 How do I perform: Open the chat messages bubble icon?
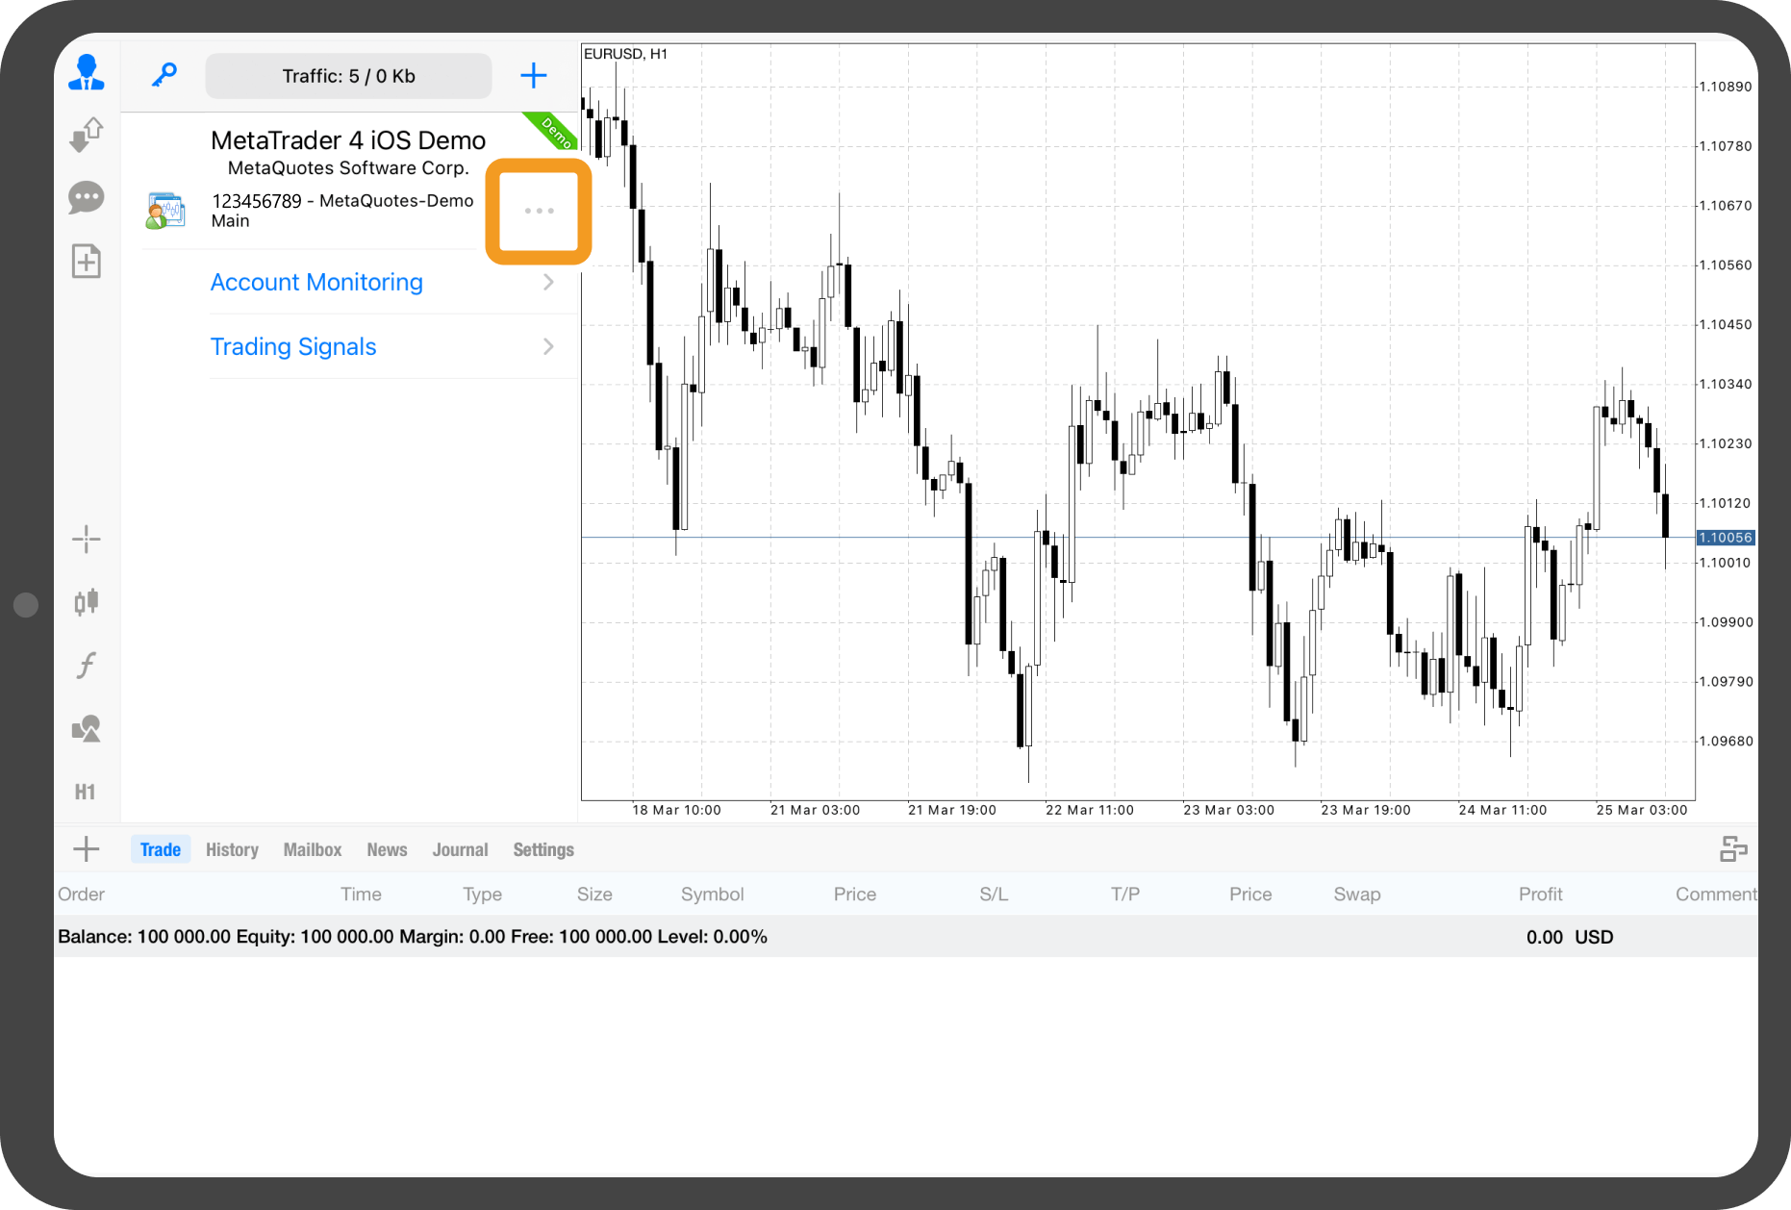tap(87, 198)
